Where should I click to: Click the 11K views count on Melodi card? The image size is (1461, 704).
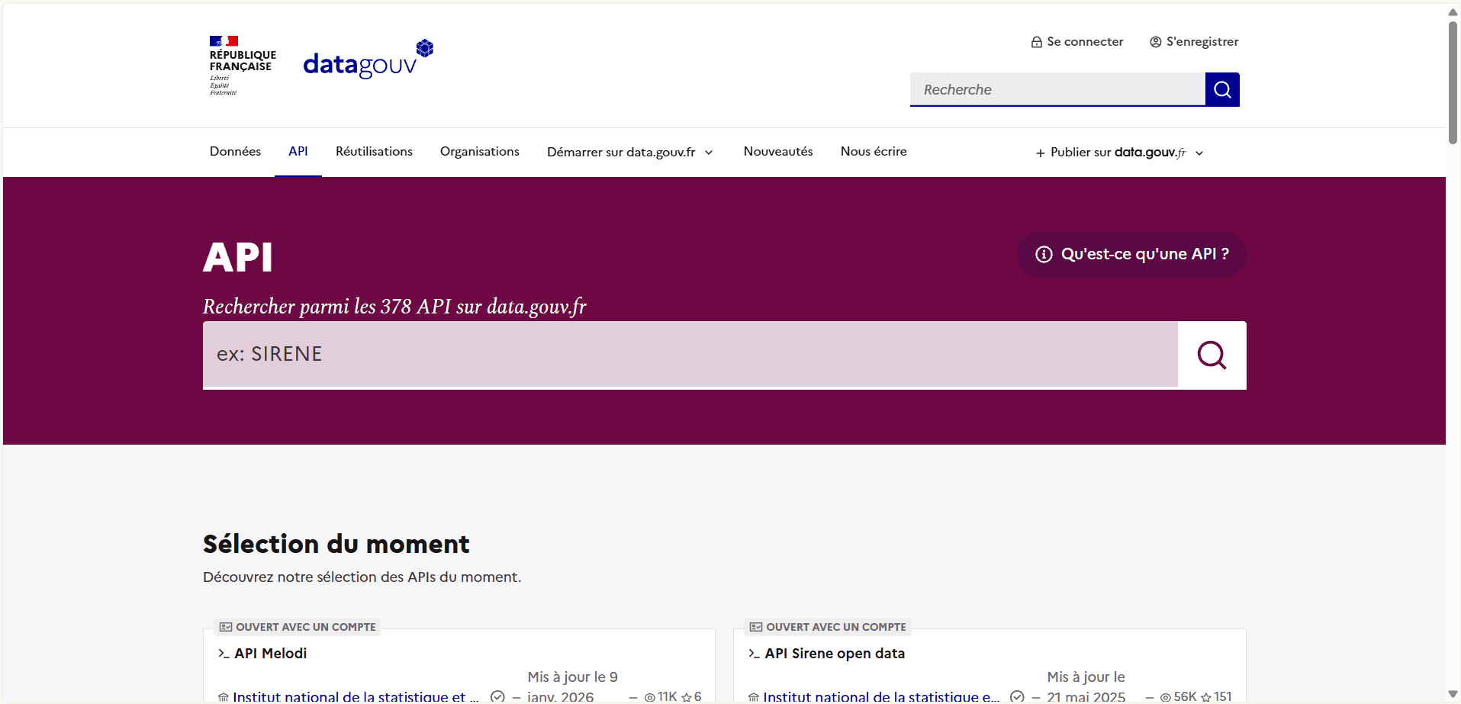pos(668,697)
